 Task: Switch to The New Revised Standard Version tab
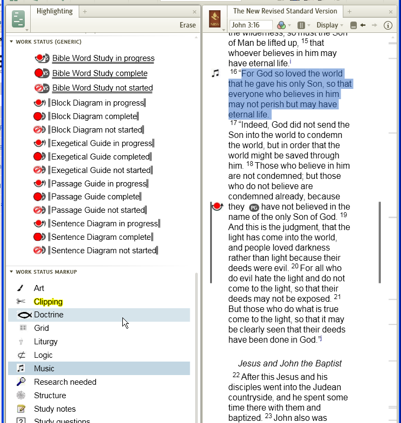tap(285, 11)
